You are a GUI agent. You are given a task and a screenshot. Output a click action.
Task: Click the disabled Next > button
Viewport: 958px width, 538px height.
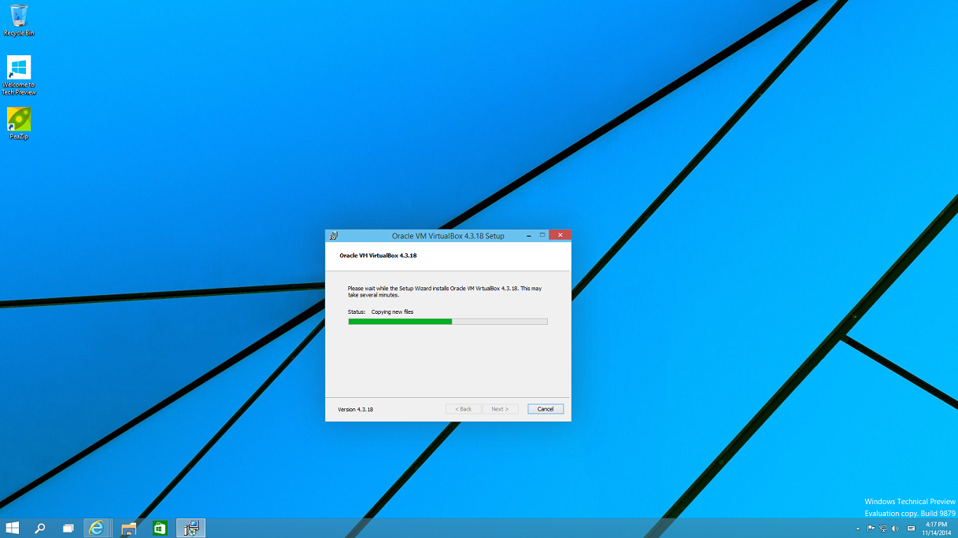(500, 409)
